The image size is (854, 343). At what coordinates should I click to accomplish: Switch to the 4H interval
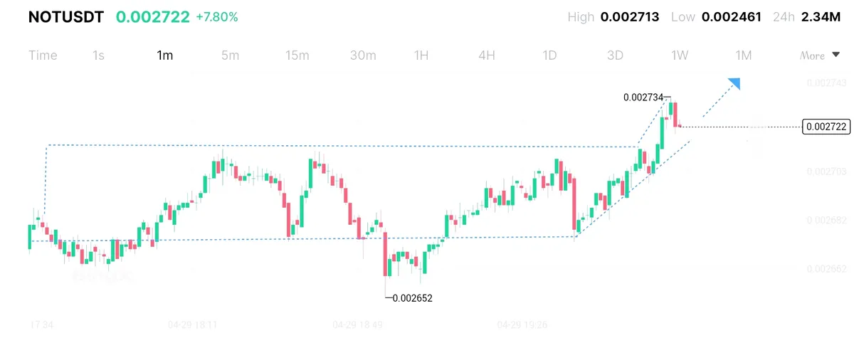487,56
